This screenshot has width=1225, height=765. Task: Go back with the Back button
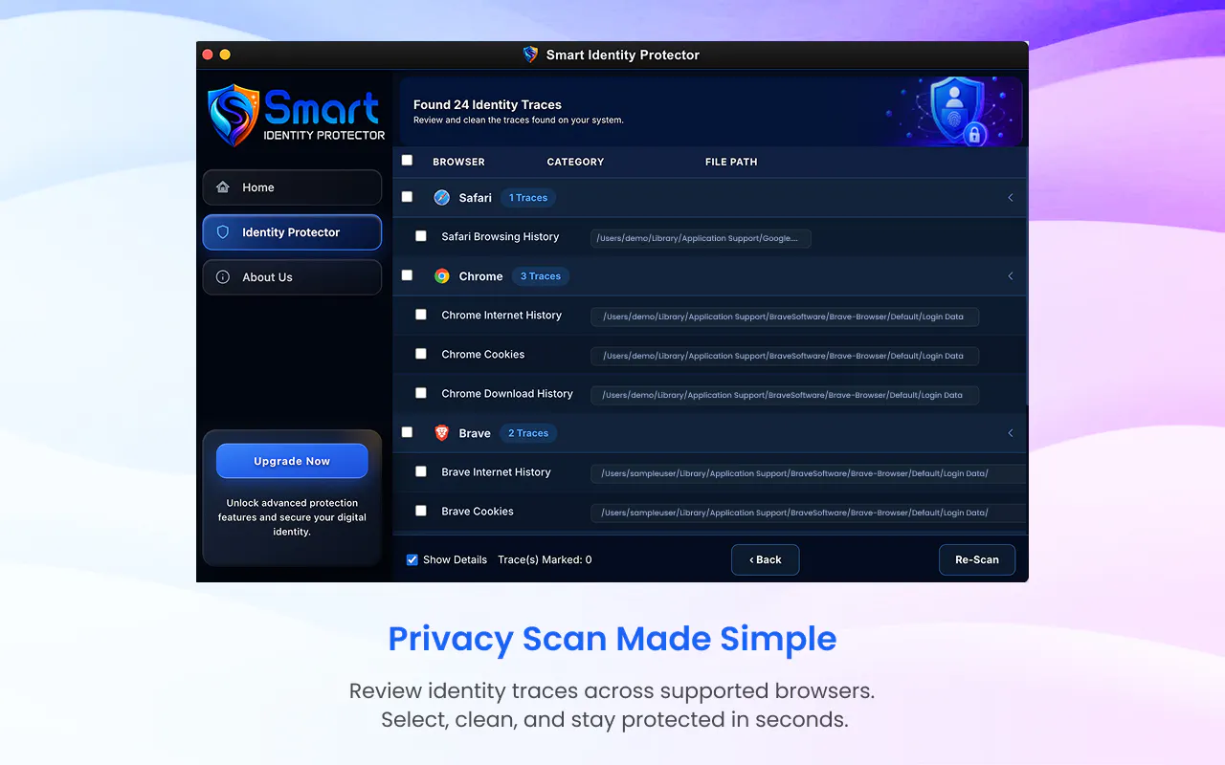(x=766, y=559)
